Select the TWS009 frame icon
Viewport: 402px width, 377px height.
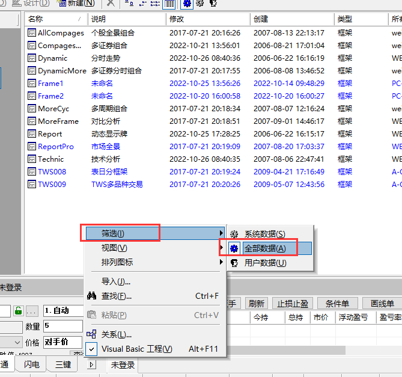pyautogui.click(x=31, y=184)
